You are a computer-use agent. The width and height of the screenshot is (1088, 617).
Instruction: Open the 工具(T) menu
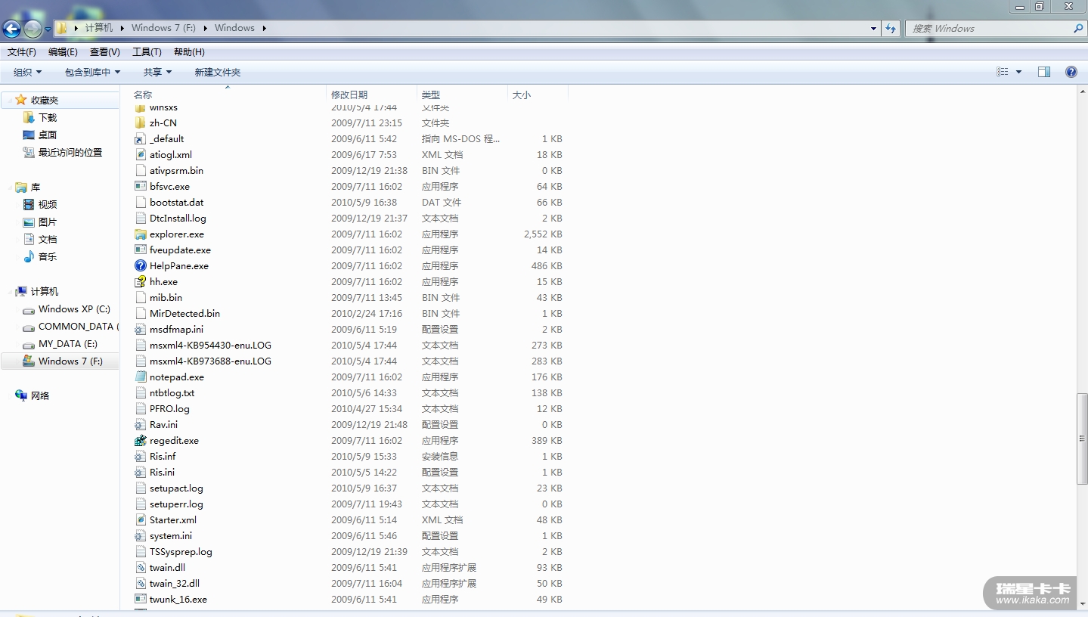pyautogui.click(x=147, y=52)
